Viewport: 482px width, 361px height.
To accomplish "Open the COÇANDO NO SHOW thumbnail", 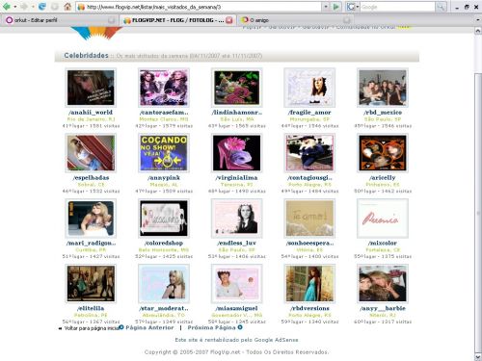I will point(164,153).
